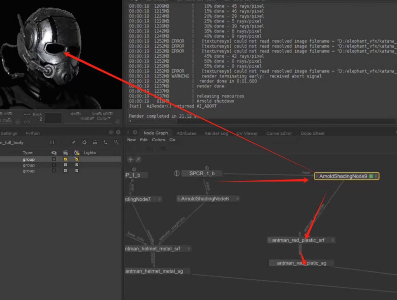This screenshot has height=300, width=397.
Task: Expand the arrow on antman_red_plastic_srf node
Action: tap(333, 240)
